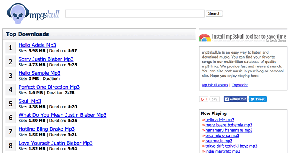The height and width of the screenshot is (153, 290).
Task: Click rap music mp3 link
Action: click(219, 141)
